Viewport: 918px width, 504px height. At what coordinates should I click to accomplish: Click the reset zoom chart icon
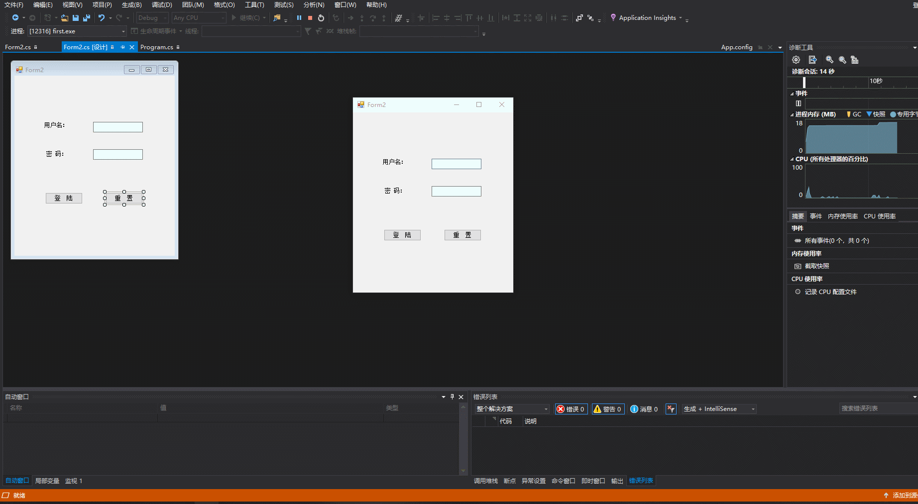tap(855, 60)
